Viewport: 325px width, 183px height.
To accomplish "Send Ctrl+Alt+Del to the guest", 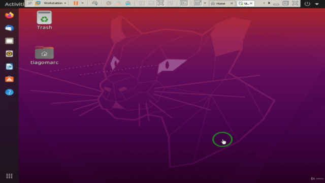I will click(x=95, y=3).
